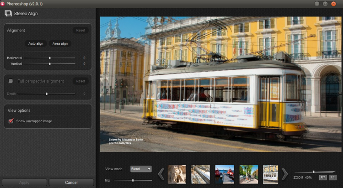
Task: Click the Auto align button
Action: pyautogui.click(x=36, y=43)
